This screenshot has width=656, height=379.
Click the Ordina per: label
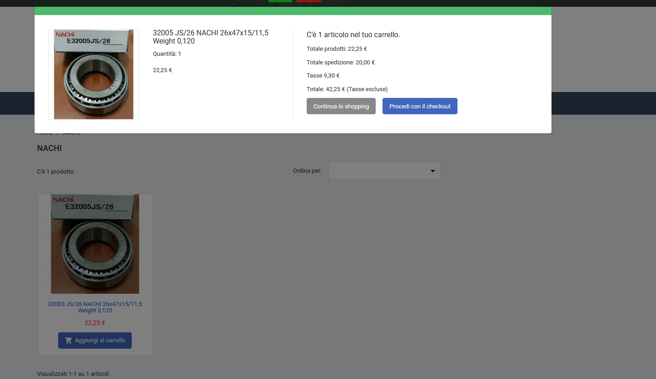(x=307, y=171)
